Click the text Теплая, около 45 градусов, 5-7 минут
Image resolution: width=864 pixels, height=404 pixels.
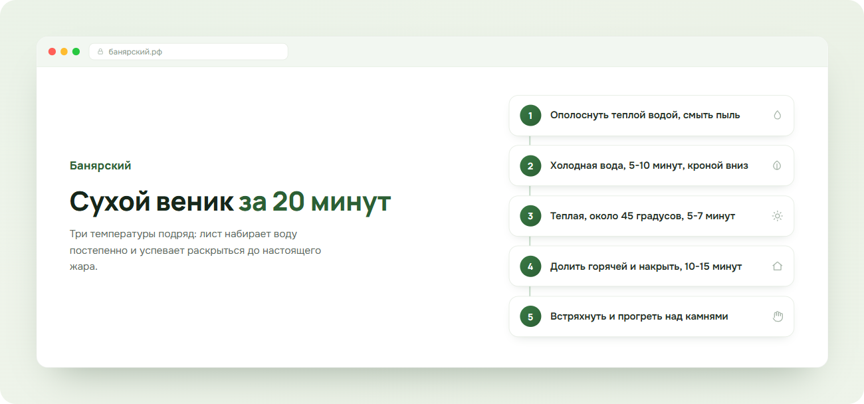642,216
